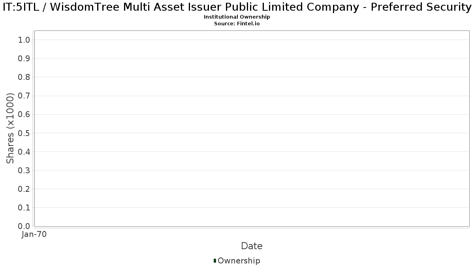This screenshot has width=474, height=267.
Task: Click the 0.0 y-axis tick label
Action: [24, 226]
